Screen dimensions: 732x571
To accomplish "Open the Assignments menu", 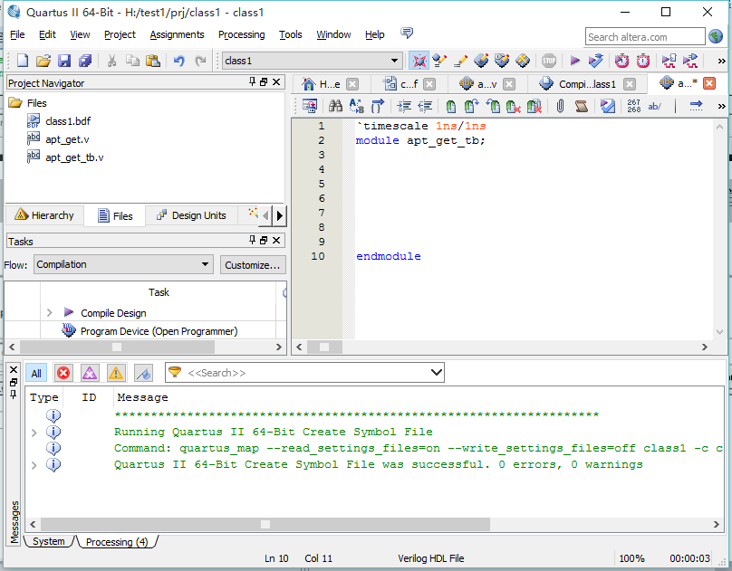I will point(177,34).
